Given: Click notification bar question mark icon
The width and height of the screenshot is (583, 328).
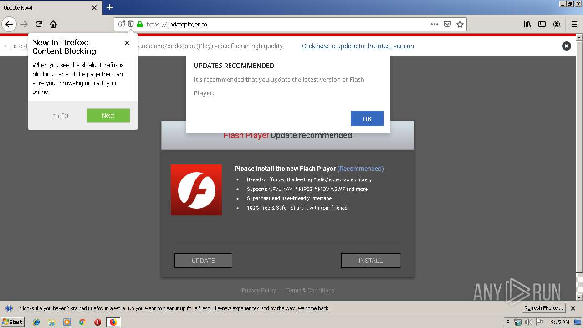Looking at the screenshot, I should coord(9,308).
